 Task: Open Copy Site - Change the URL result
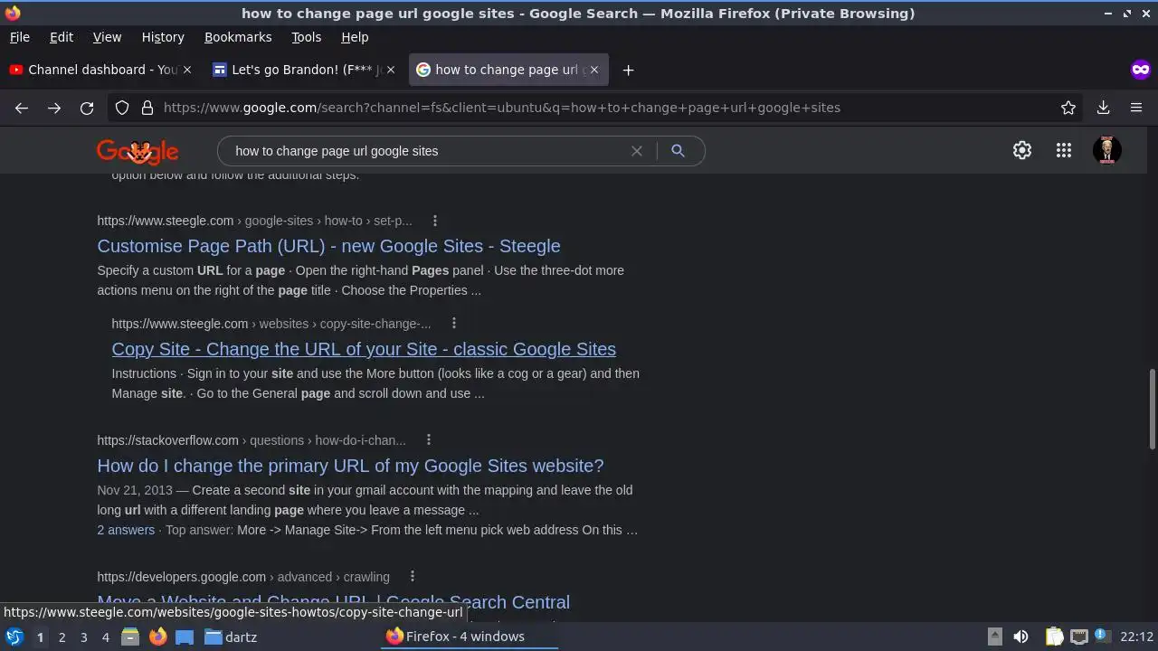tap(364, 349)
